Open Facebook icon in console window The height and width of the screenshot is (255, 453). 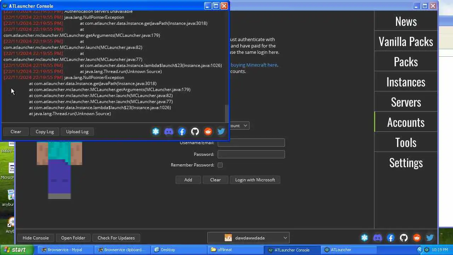pos(182,132)
